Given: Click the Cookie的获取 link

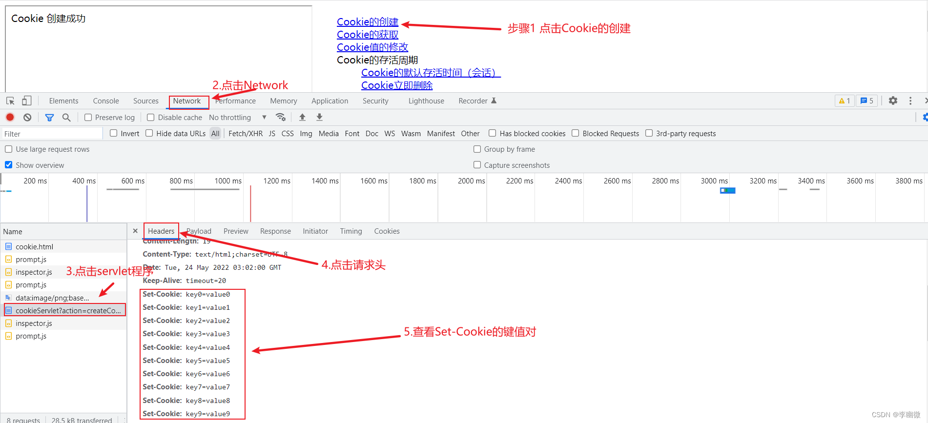Looking at the screenshot, I should point(368,35).
